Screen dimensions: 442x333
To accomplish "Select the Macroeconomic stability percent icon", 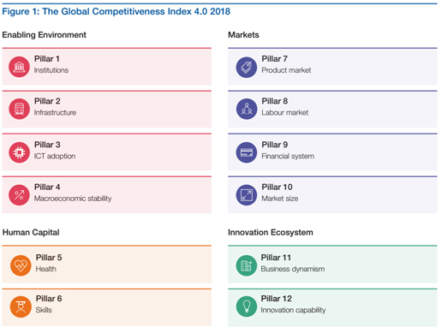I will [19, 195].
